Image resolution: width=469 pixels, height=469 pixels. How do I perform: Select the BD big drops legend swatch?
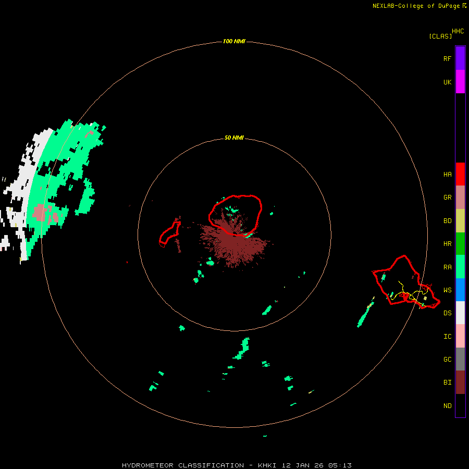(x=460, y=220)
